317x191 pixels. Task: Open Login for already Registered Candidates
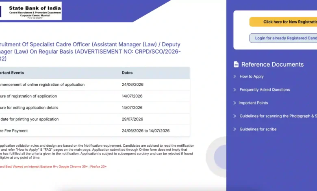point(283,38)
